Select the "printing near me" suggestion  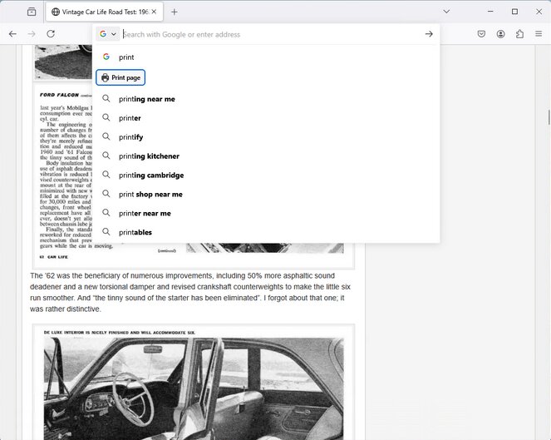pos(146,99)
